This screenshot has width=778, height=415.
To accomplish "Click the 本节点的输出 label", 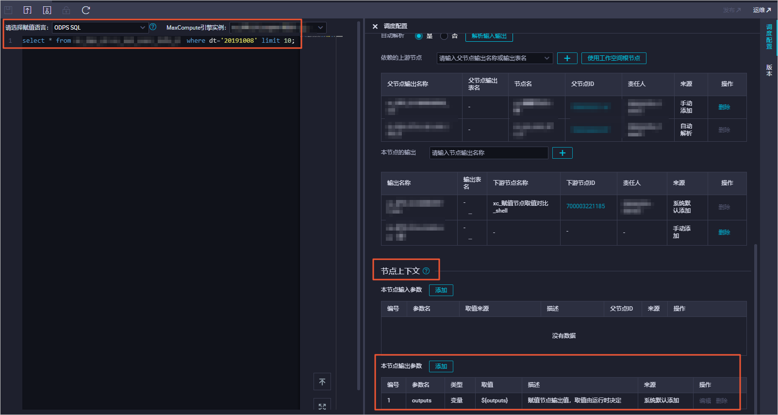I will tap(398, 152).
